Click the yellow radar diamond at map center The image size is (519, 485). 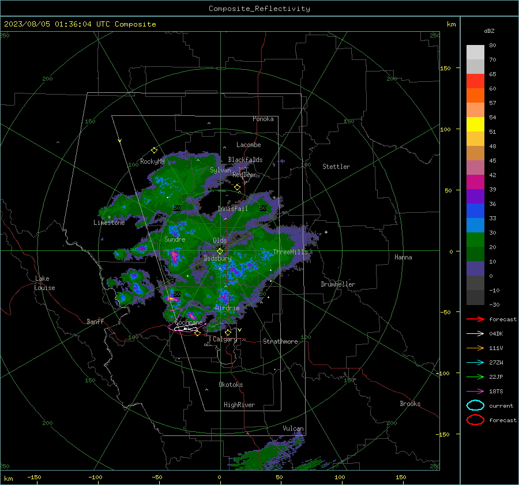(x=220, y=251)
